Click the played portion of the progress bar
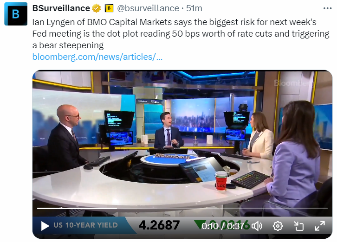 coord(77,208)
